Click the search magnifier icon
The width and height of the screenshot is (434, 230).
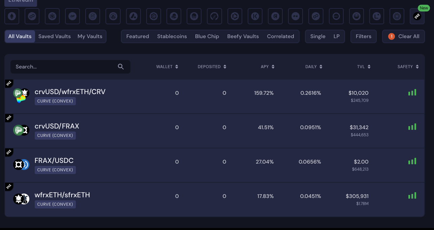coord(121,67)
